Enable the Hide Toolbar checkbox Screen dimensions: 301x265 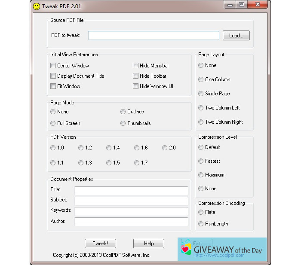[x=136, y=76]
